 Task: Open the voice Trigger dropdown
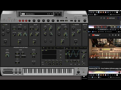click(x=17, y=57)
